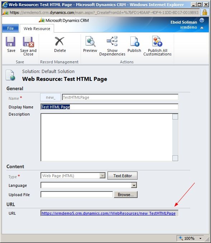This screenshot has height=243, width=211.
Task: Expand the Language dropdown
Action: (134, 185)
